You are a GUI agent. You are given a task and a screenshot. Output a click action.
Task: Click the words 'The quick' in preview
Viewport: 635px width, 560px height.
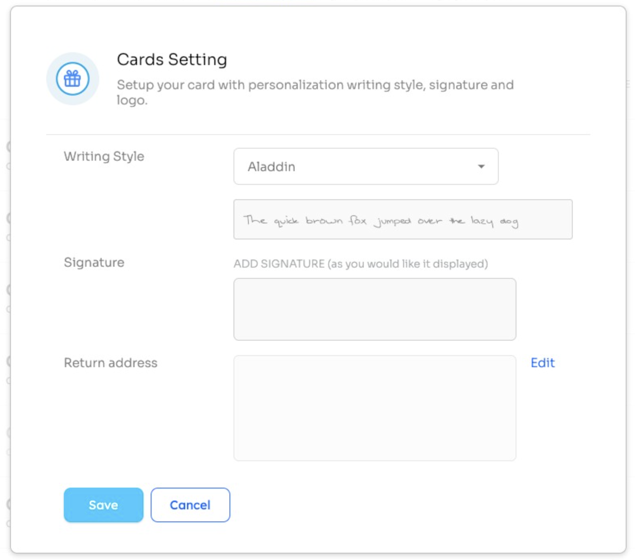click(271, 221)
